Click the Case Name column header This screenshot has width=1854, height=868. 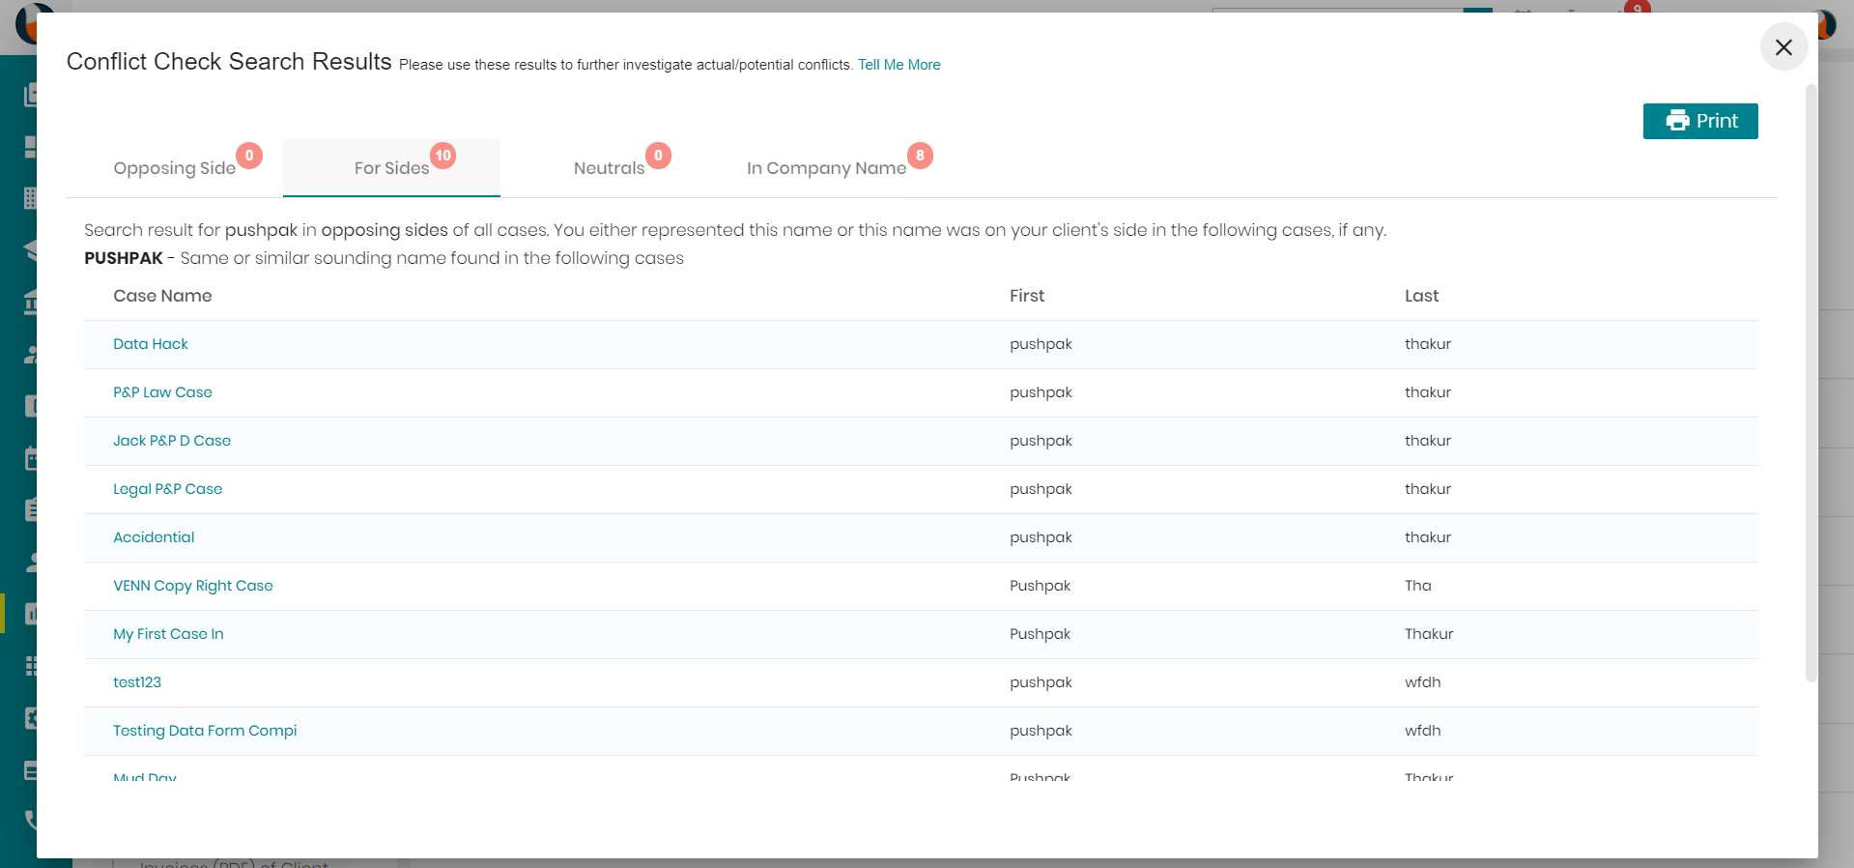tap(162, 296)
